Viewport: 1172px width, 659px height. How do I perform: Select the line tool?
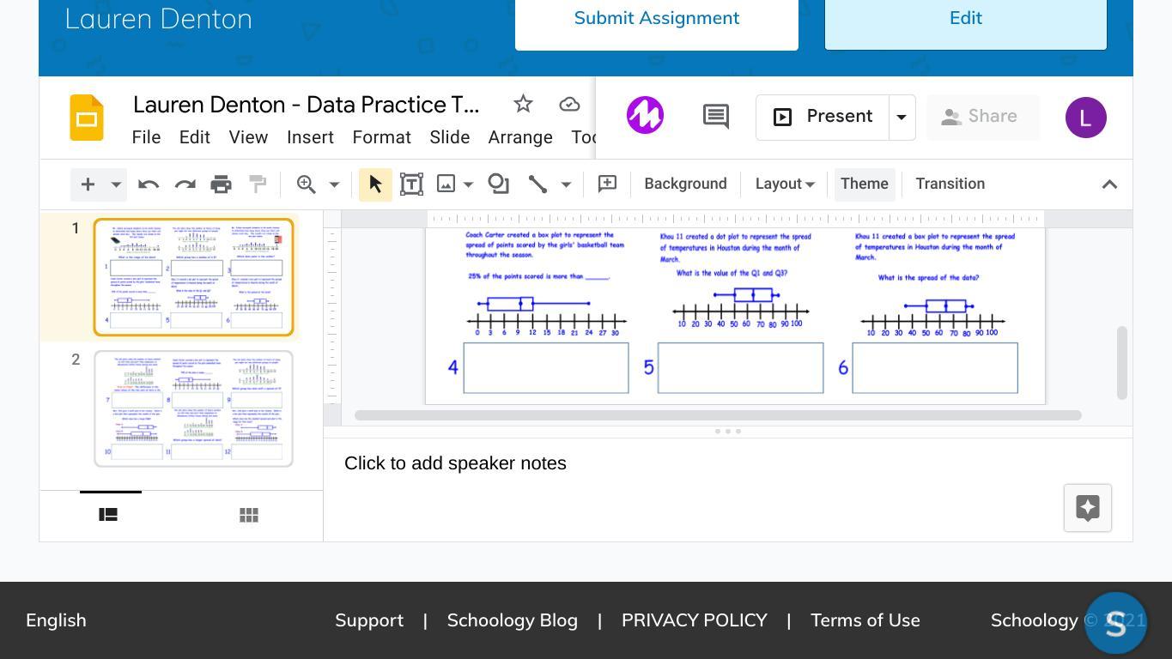(537, 184)
